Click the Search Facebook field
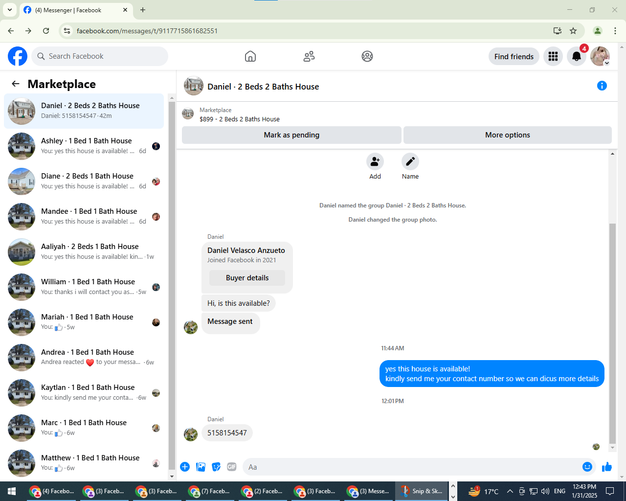626x501 pixels. coord(100,56)
